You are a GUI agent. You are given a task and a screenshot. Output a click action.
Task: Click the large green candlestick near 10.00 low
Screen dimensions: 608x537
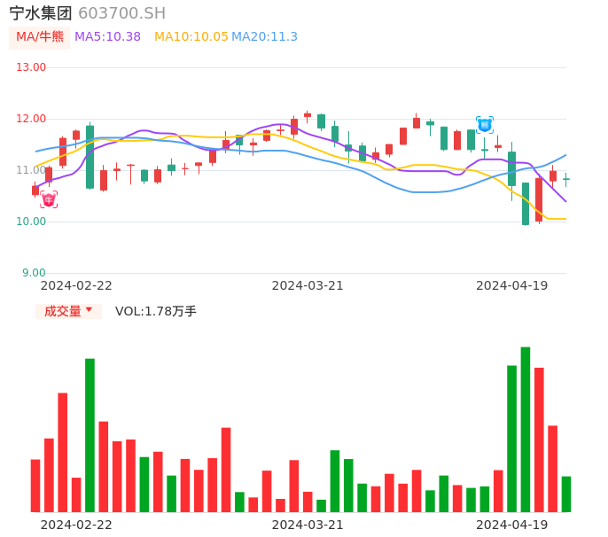point(526,204)
